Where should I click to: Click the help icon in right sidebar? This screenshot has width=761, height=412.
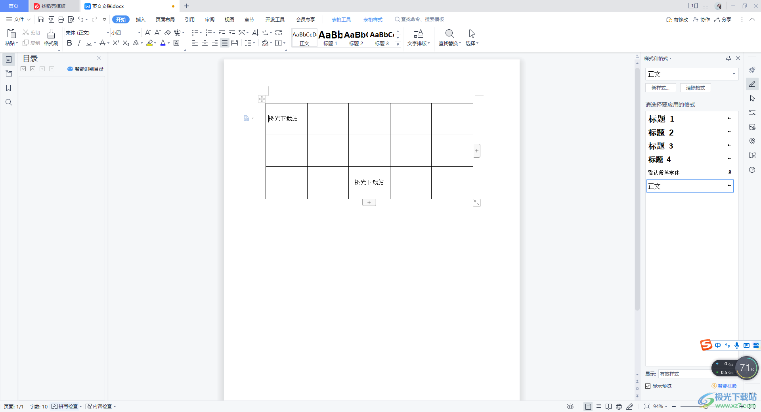[752, 170]
